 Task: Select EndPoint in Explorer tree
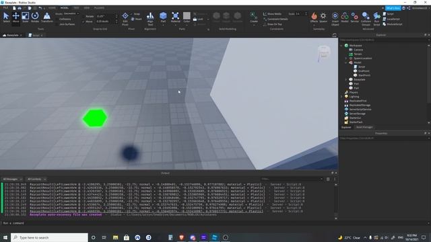364,71
